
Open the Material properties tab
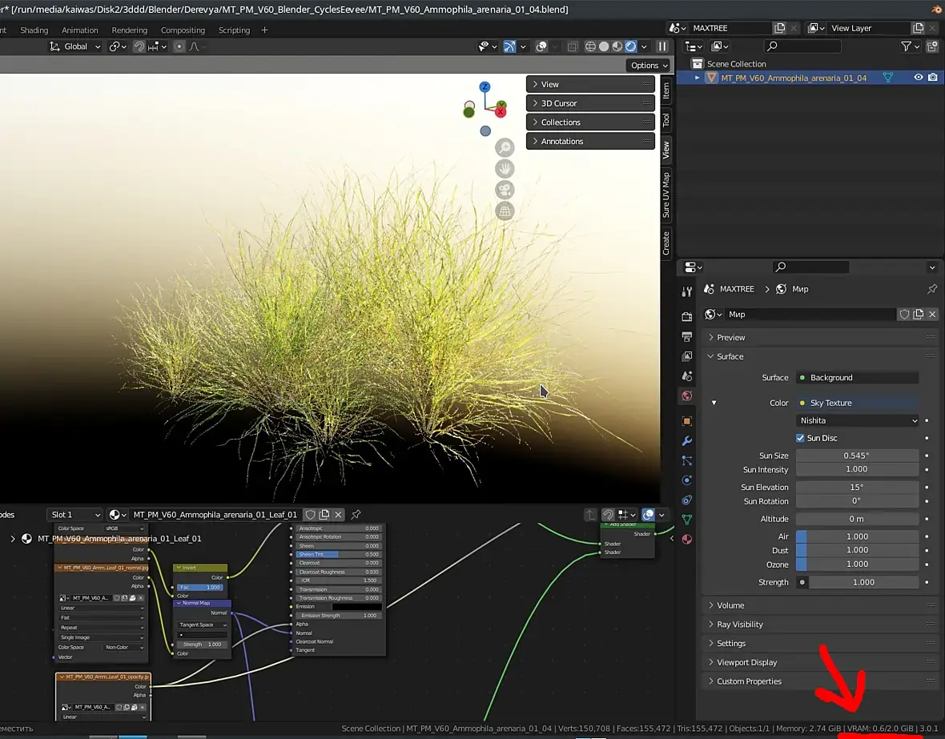tap(686, 539)
